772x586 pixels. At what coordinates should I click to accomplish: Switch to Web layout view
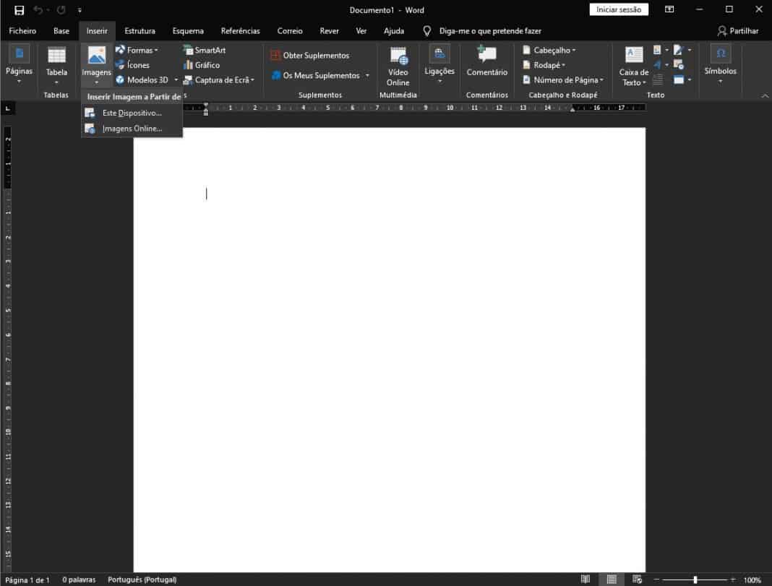tap(636, 579)
